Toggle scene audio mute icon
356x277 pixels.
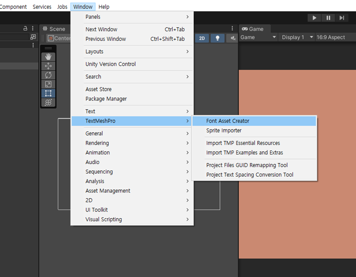[233, 38]
